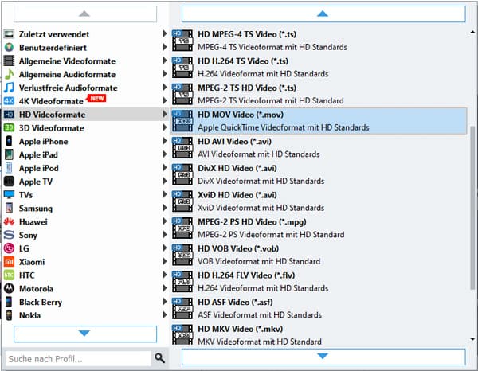Choose DivX HD Video (*.avi) format

(319, 174)
